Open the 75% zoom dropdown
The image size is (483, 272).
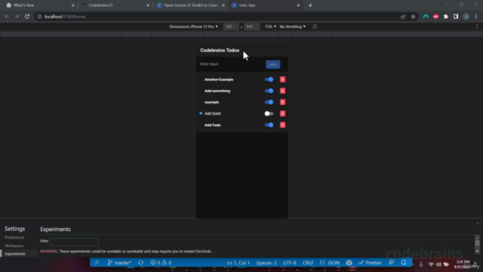[270, 26]
